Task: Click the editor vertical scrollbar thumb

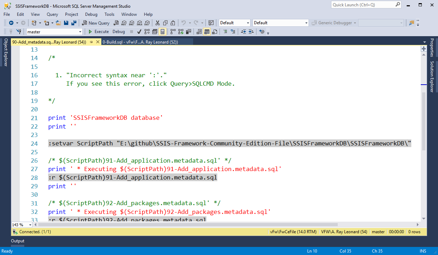Action: pos(424,121)
